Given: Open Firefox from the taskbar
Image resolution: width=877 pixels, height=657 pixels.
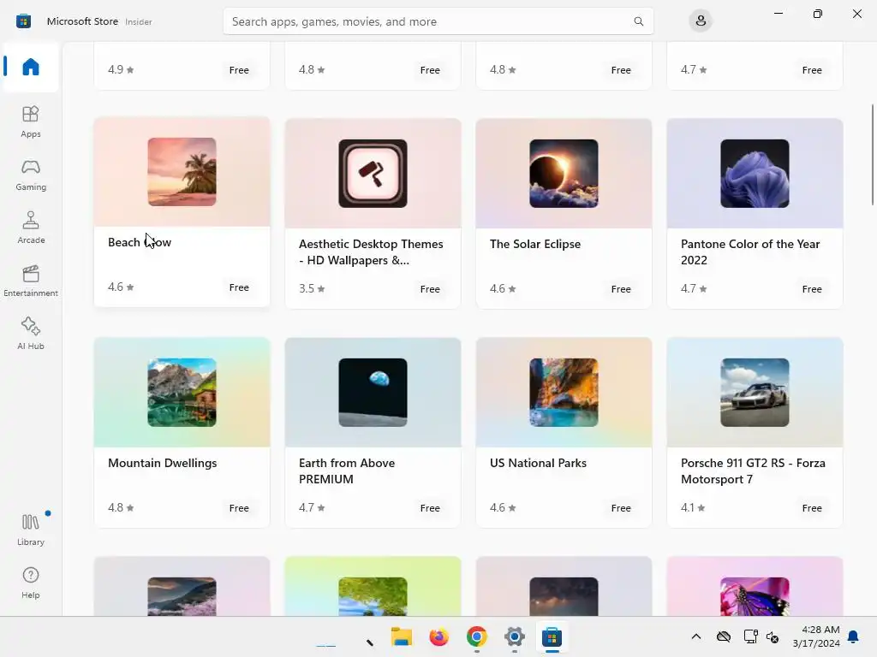Looking at the screenshot, I should coord(439,636).
